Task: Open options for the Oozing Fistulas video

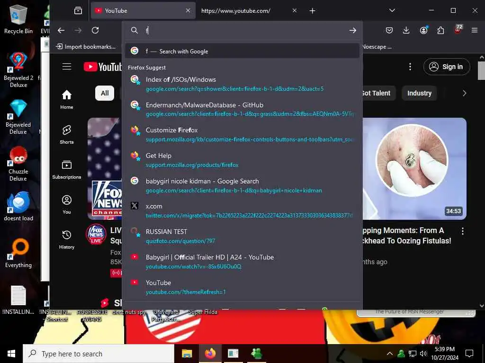Action: point(463,231)
